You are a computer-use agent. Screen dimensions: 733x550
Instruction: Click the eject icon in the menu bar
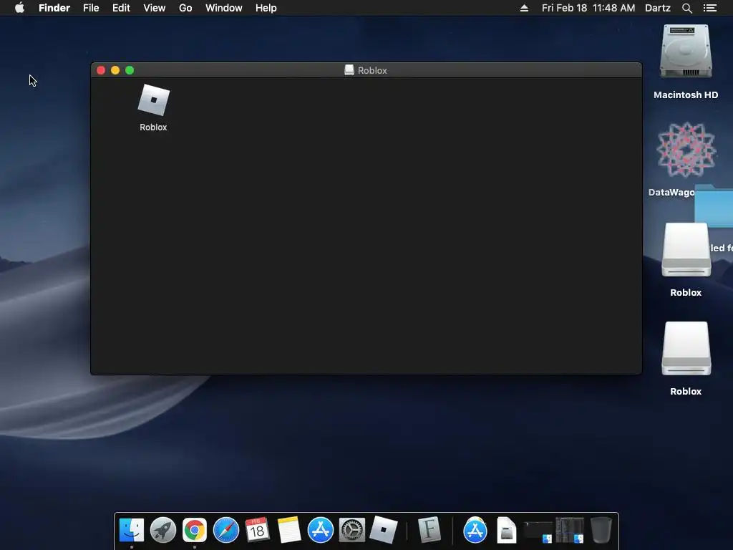(x=524, y=8)
